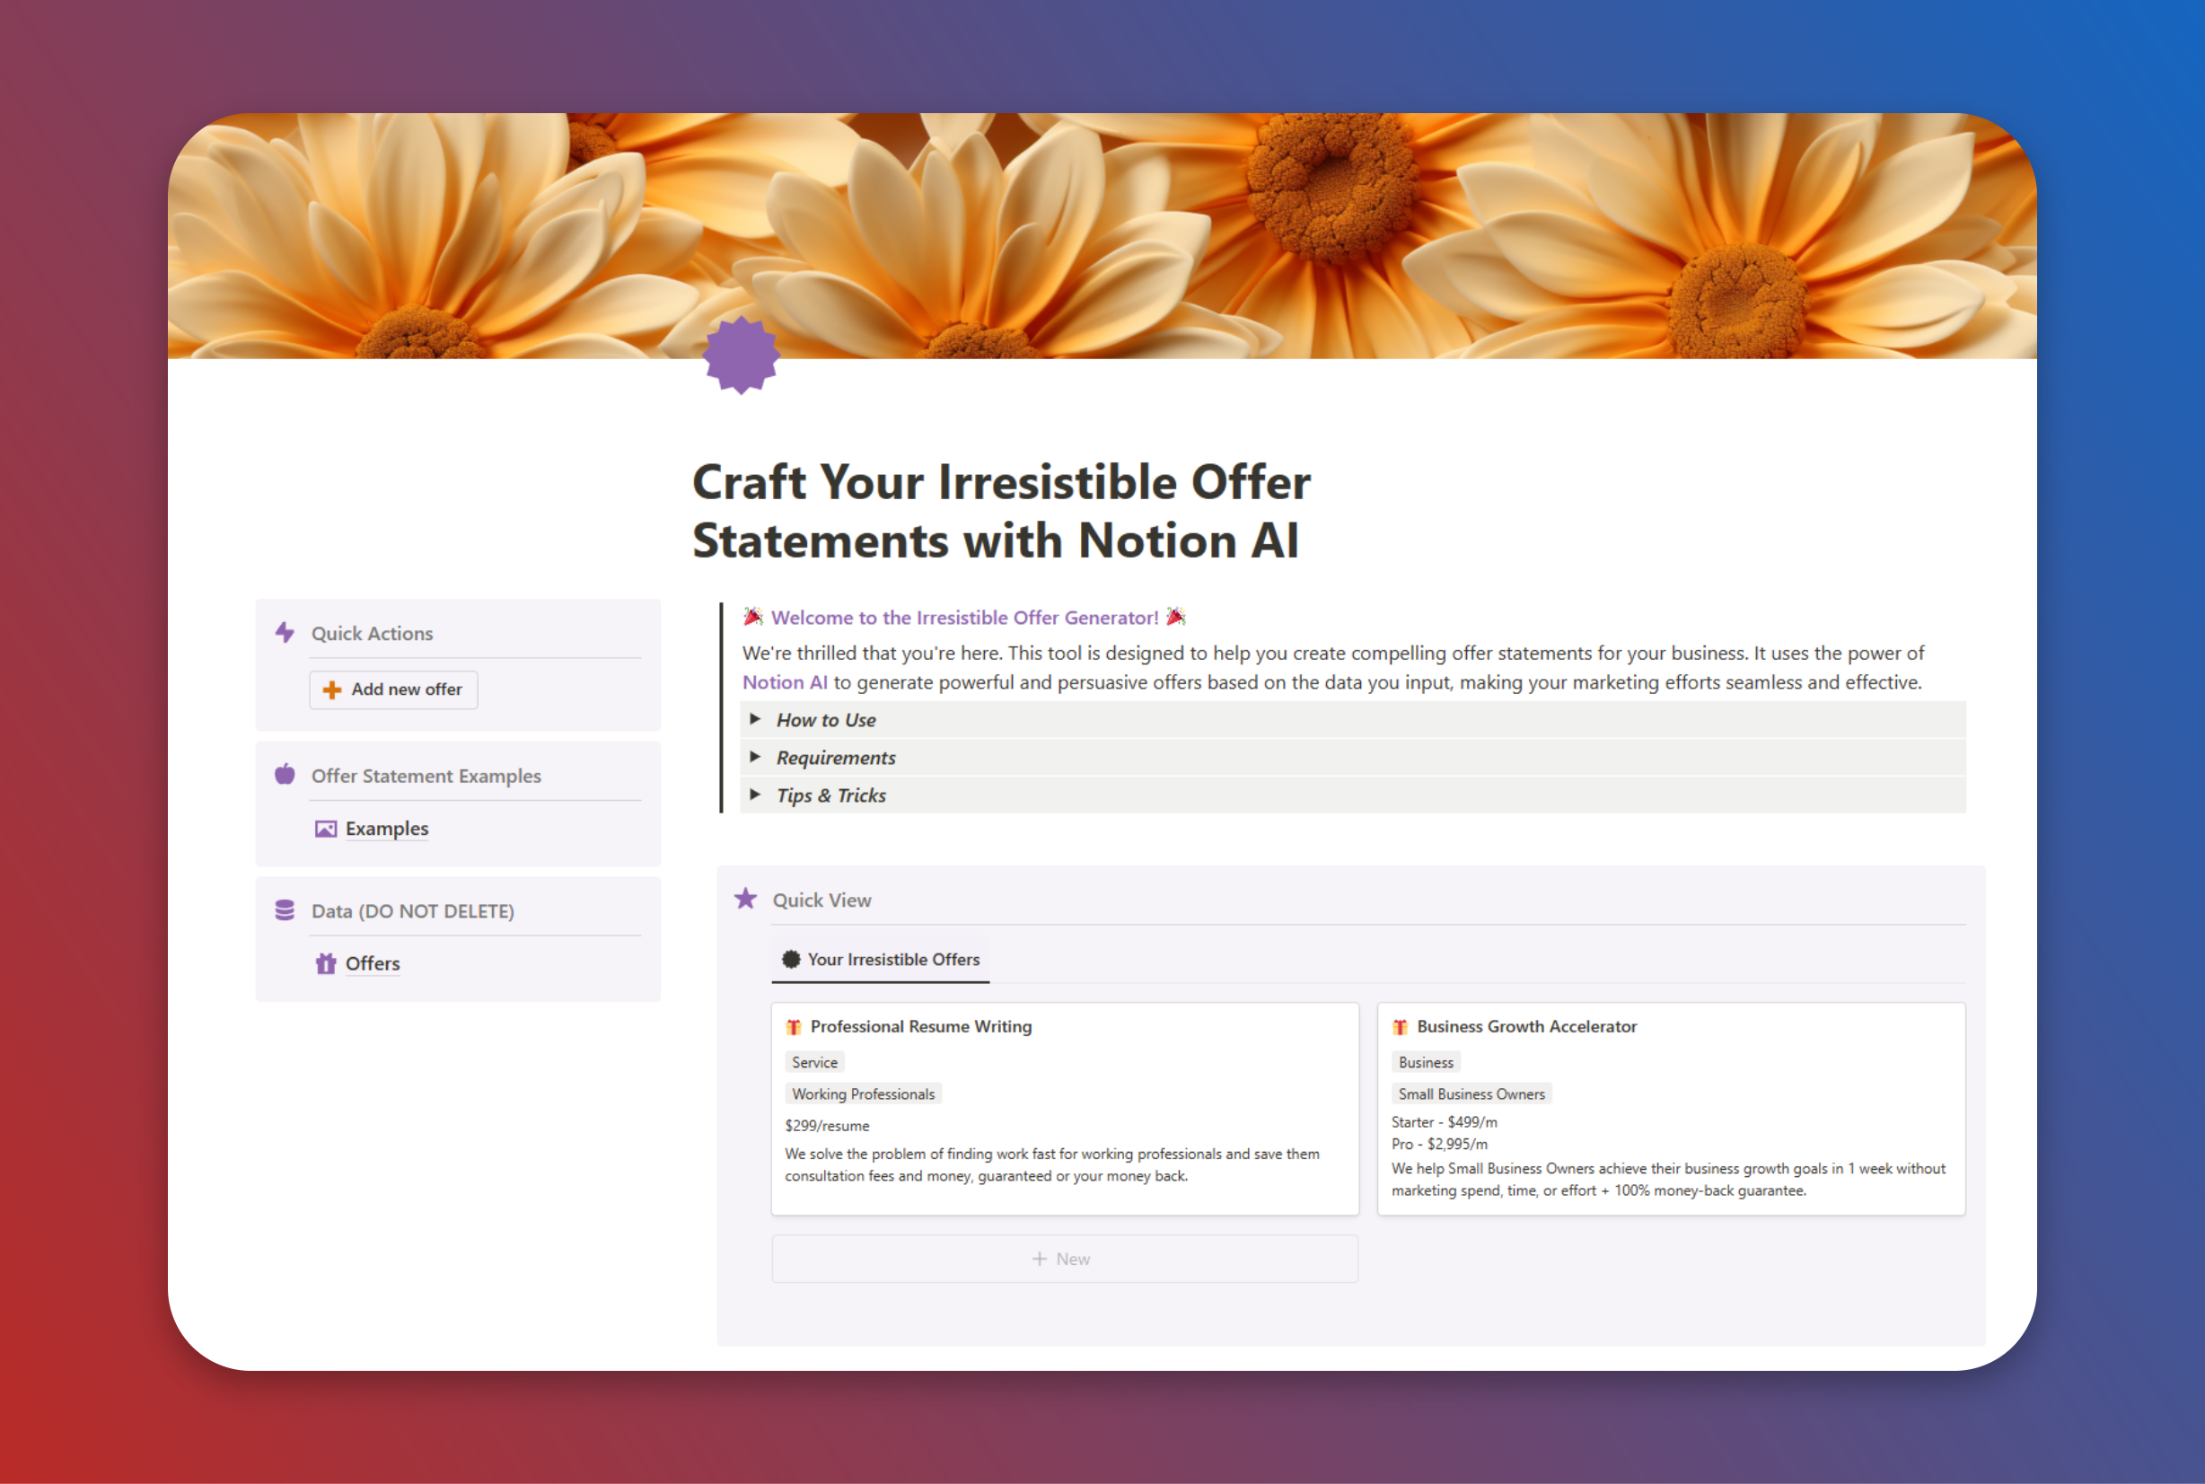Screen dimensions: 2205x1484
Task: Expand the Requirements toggle arrow
Action: coord(755,757)
